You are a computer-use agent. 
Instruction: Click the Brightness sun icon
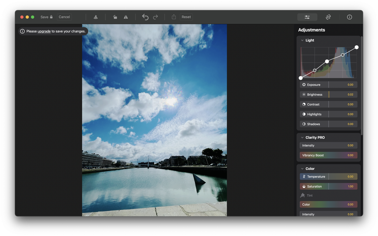(x=304, y=94)
